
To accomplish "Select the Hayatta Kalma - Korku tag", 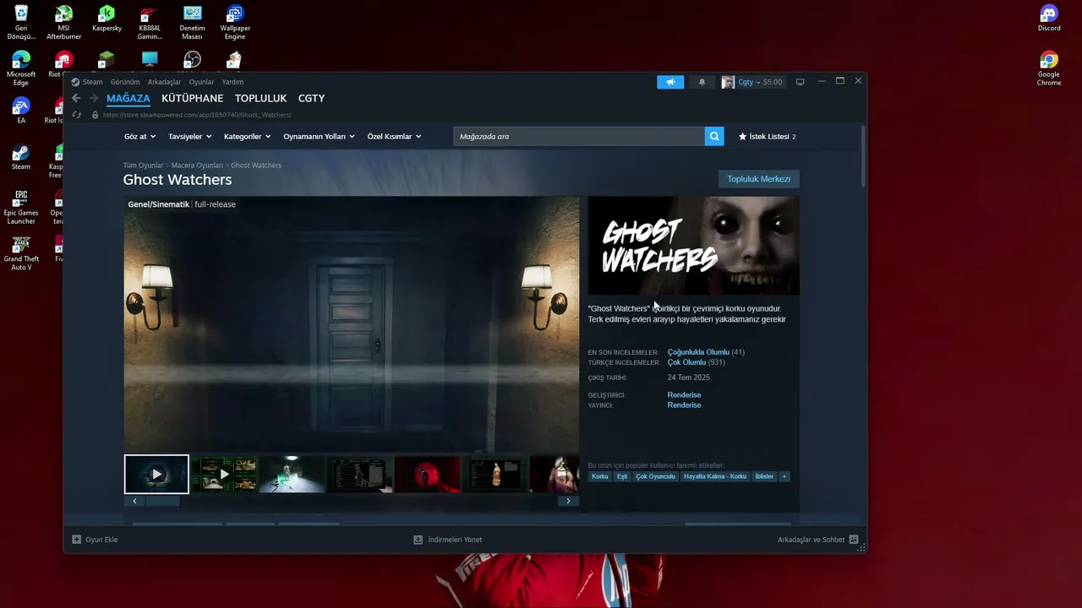I will coord(715,476).
